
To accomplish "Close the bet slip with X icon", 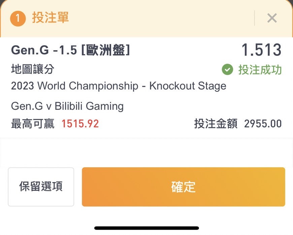I will click(272, 18).
